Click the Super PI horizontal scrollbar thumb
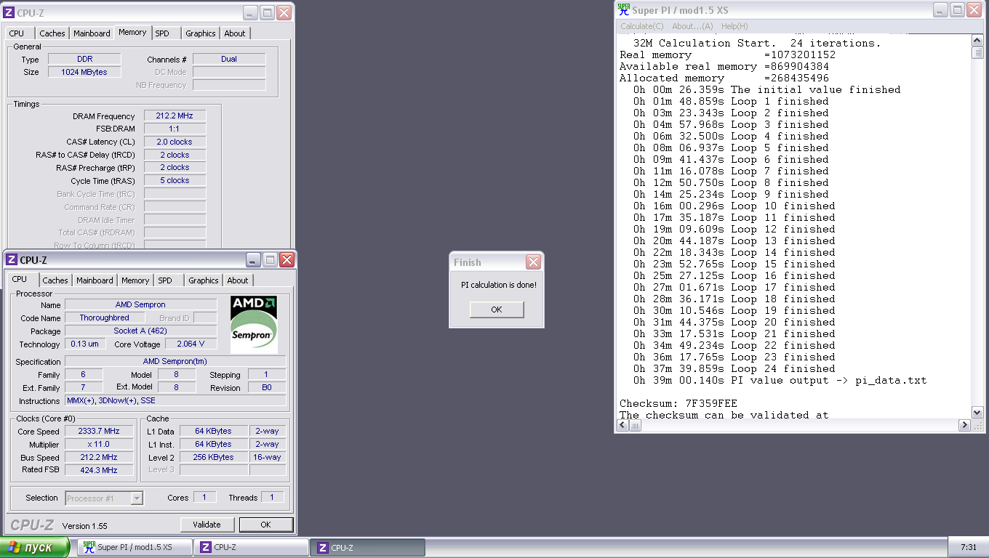Screen dimensions: 989x558 point(635,425)
